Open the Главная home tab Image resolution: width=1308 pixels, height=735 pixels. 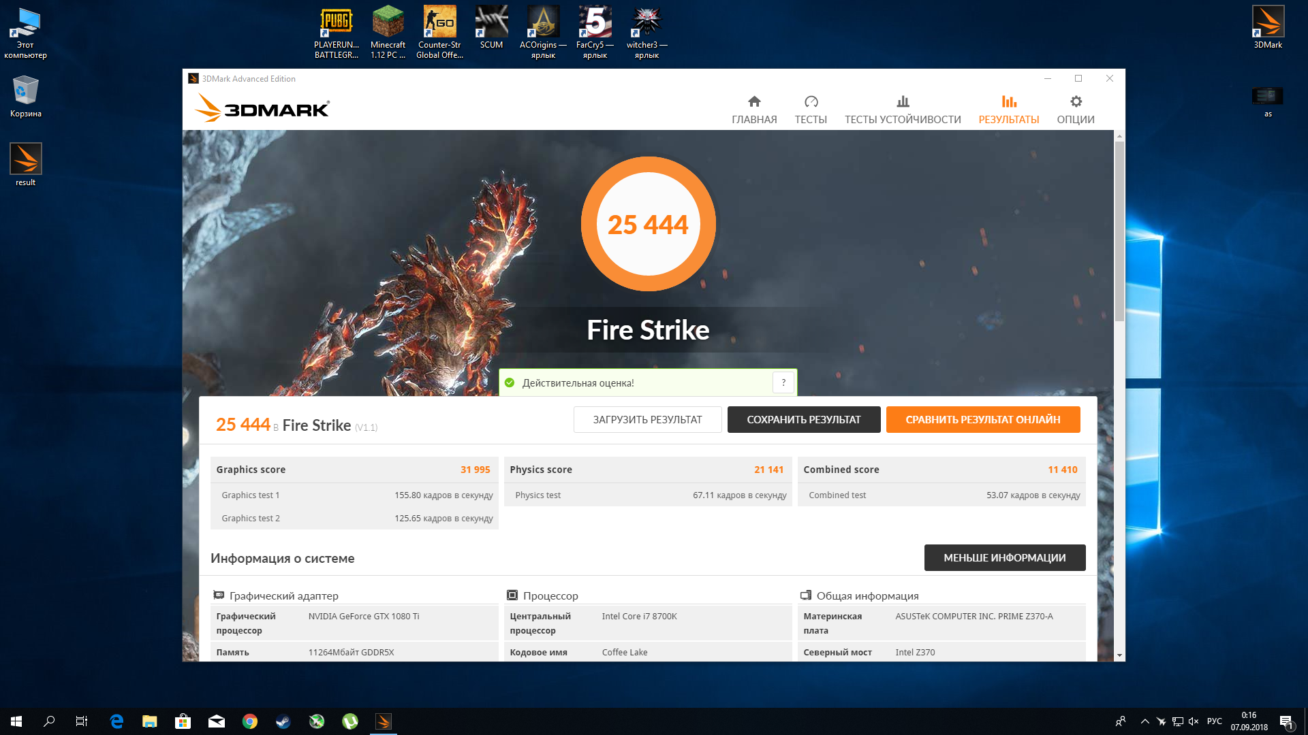754,110
